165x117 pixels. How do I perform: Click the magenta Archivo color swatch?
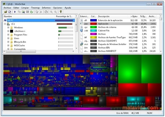pos(93,34)
